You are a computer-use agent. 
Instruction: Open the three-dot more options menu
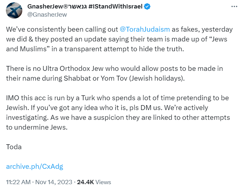234,7
